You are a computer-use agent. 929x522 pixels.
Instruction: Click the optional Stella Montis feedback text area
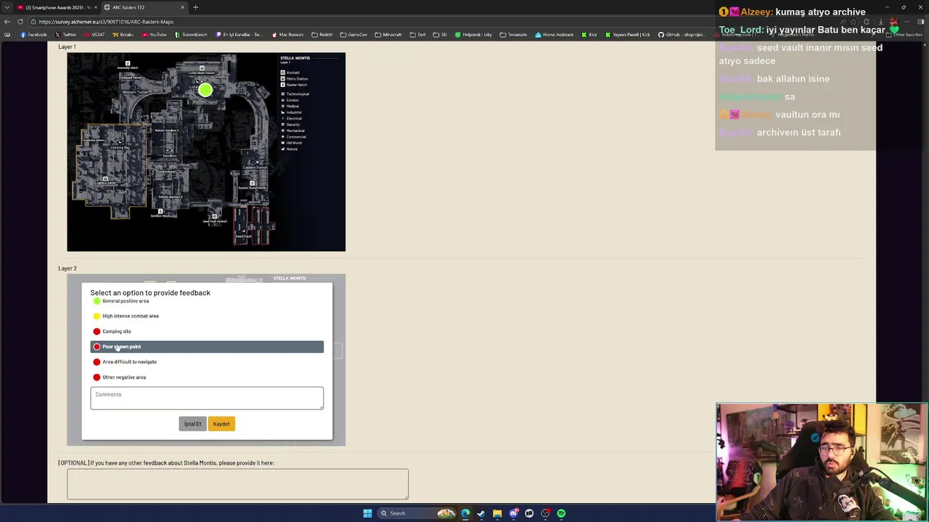click(x=237, y=484)
